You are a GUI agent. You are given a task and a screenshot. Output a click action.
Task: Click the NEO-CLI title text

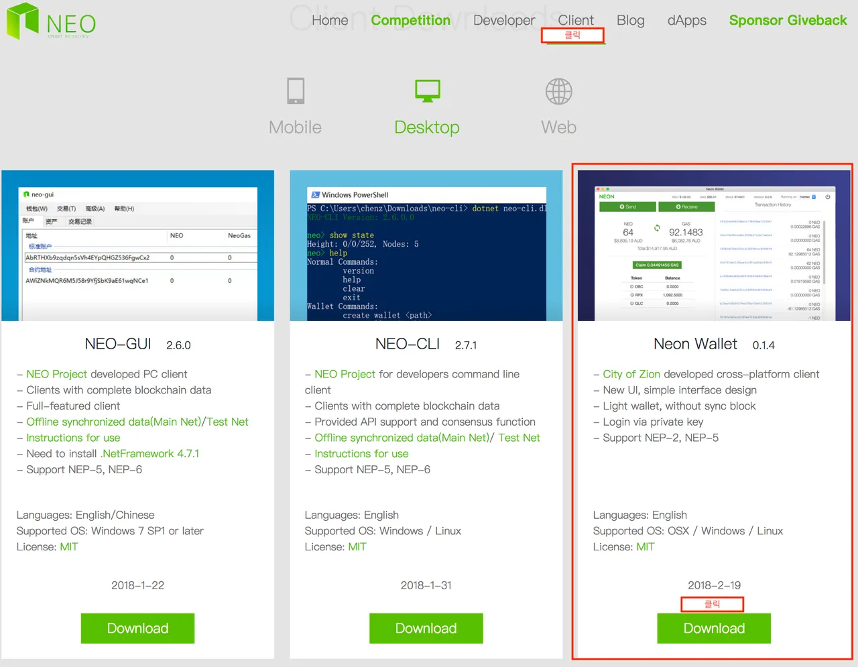pos(408,344)
